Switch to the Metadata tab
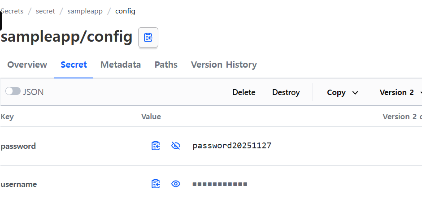 (x=121, y=65)
